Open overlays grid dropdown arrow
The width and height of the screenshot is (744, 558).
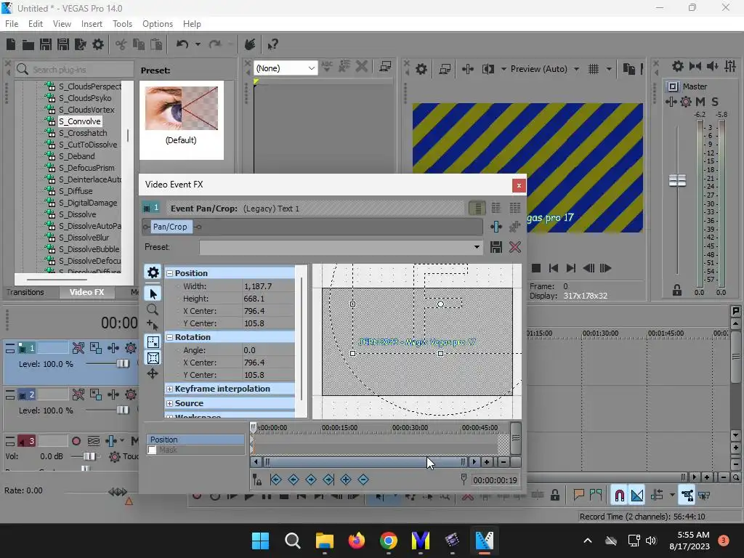(609, 69)
